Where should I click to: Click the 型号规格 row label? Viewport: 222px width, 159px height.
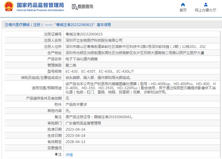click(54, 72)
